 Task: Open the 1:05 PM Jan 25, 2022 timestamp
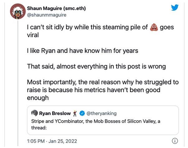click(52, 141)
